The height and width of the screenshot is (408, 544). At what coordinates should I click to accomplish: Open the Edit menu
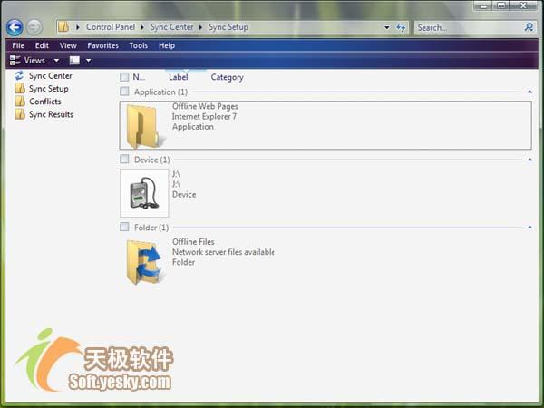pyautogui.click(x=42, y=45)
